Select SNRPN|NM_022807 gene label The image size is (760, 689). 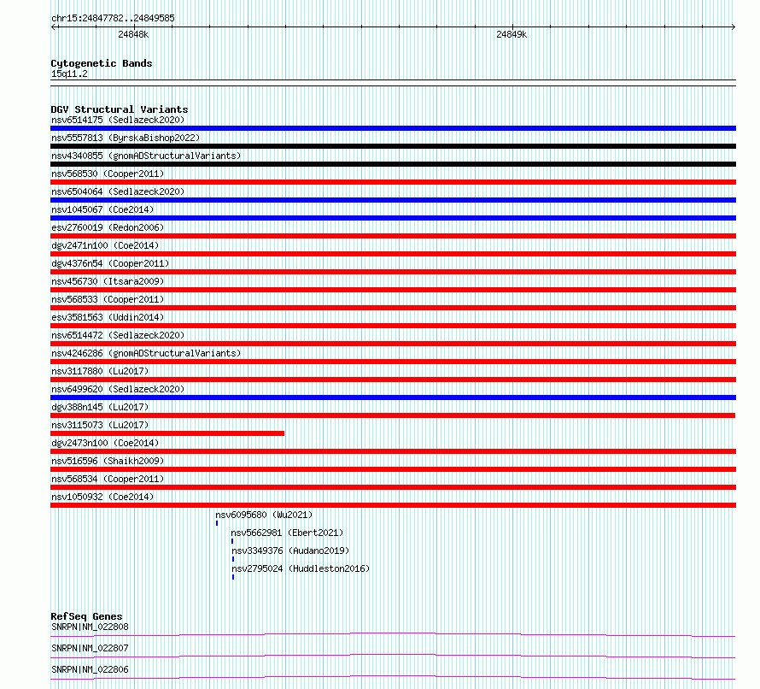(x=90, y=648)
